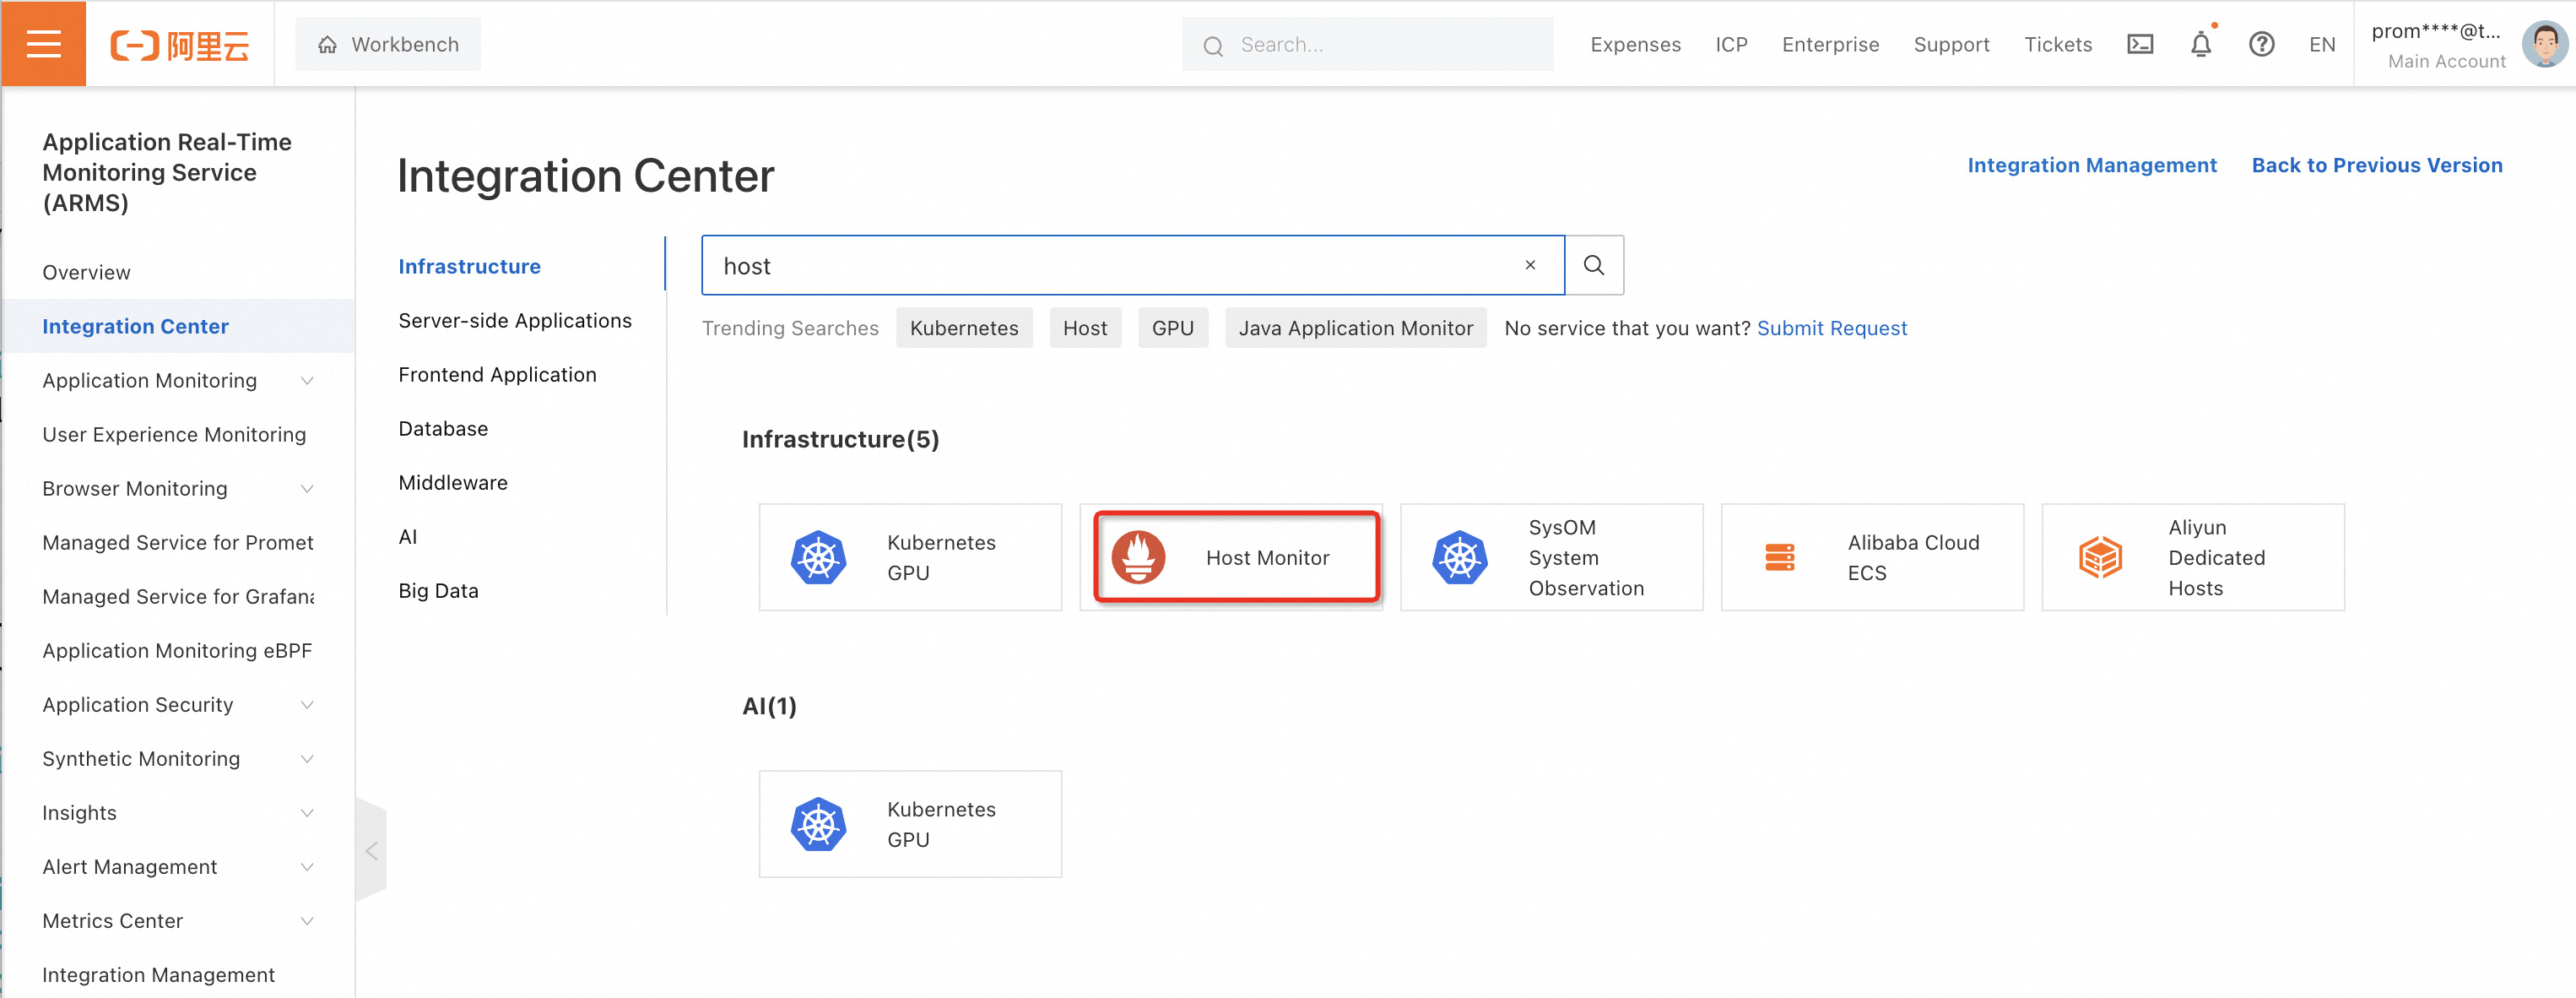Image resolution: width=2576 pixels, height=998 pixels.
Task: Open the Support menu
Action: tap(1951, 44)
